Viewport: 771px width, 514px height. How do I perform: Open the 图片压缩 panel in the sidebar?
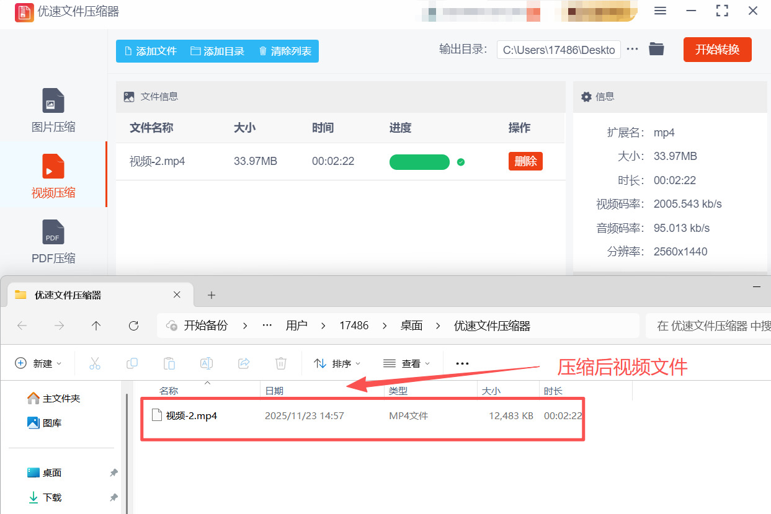click(x=53, y=109)
